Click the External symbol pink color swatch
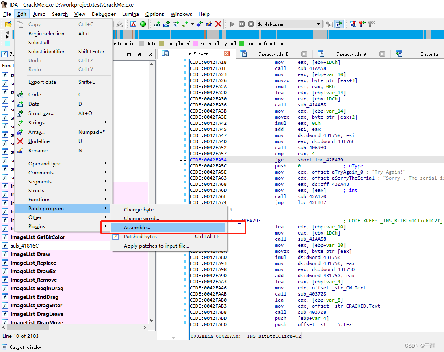This screenshot has height=352, width=444. 195,43
